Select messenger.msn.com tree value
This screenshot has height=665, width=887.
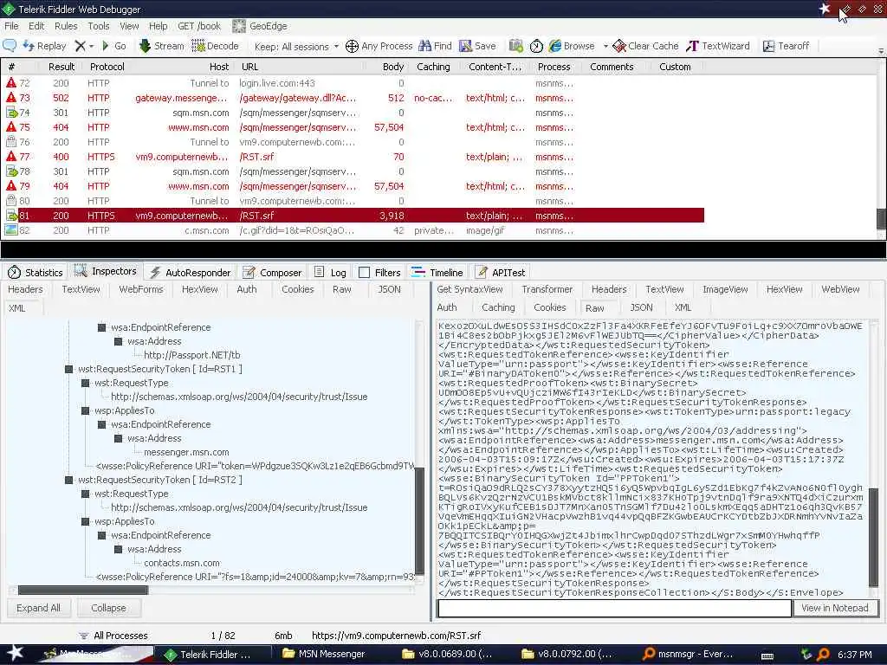187,452
